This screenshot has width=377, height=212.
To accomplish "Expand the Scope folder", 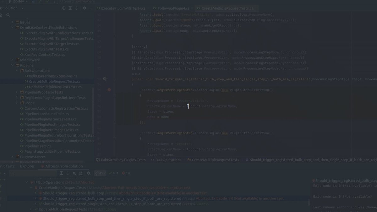I will click(17, 103).
